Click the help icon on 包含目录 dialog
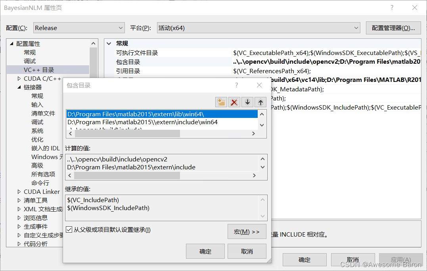 [x=237, y=85]
